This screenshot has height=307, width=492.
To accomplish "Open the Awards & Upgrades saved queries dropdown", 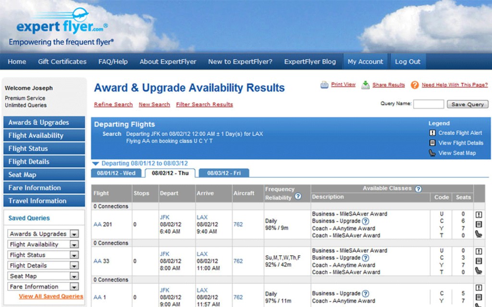I will [x=74, y=234].
